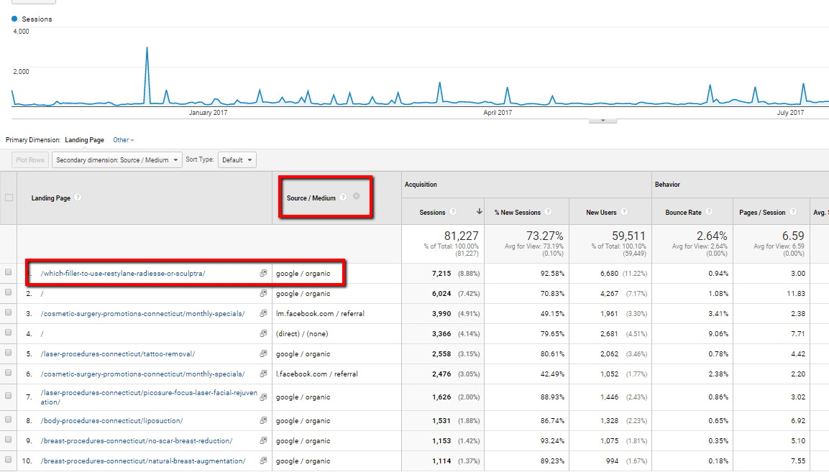Viewport: 829px width, 472px height.
Task: Check the select-all rows checkbox in header
Action: (x=9, y=198)
